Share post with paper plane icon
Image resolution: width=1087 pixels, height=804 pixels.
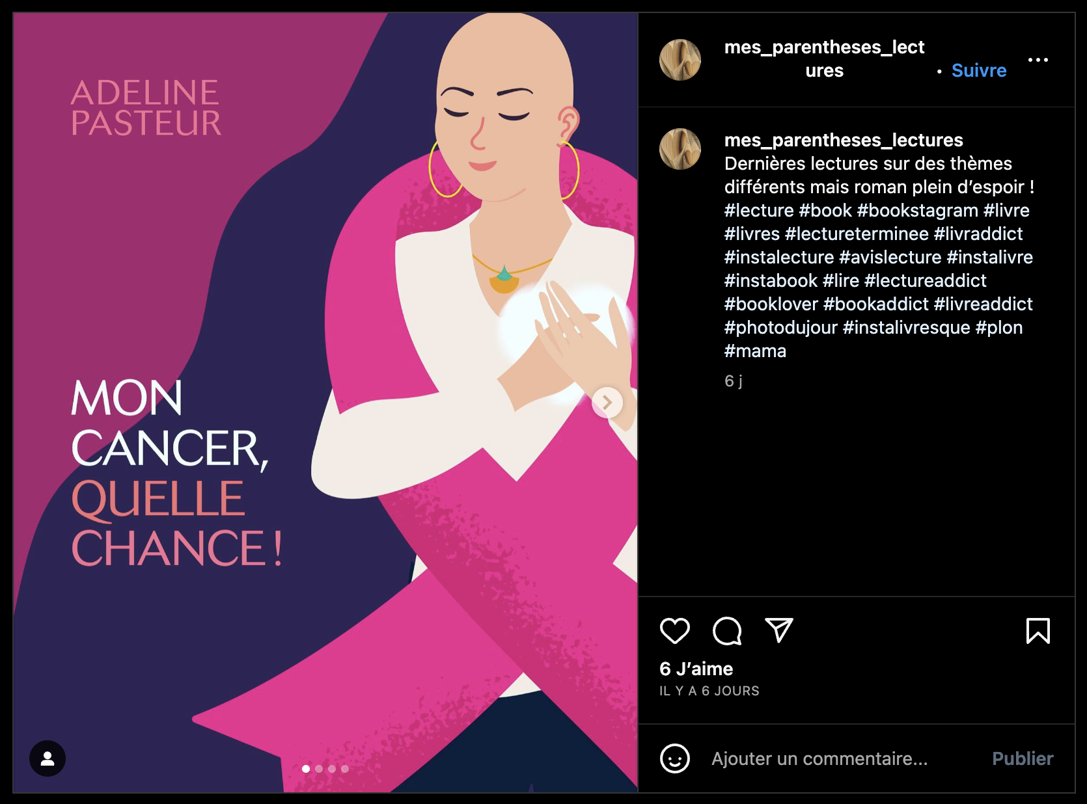coord(778,630)
